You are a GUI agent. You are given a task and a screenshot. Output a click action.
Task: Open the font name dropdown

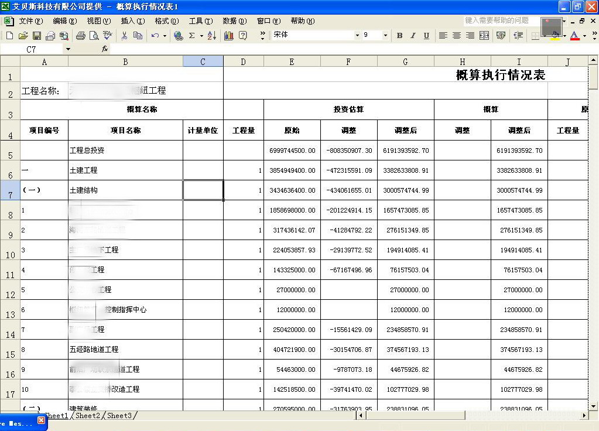357,35
